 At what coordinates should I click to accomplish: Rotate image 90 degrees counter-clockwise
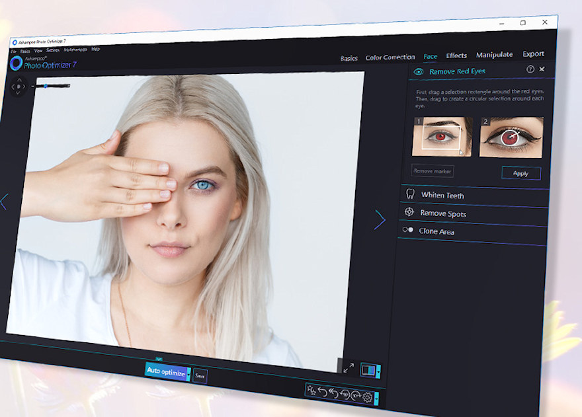pos(345,395)
